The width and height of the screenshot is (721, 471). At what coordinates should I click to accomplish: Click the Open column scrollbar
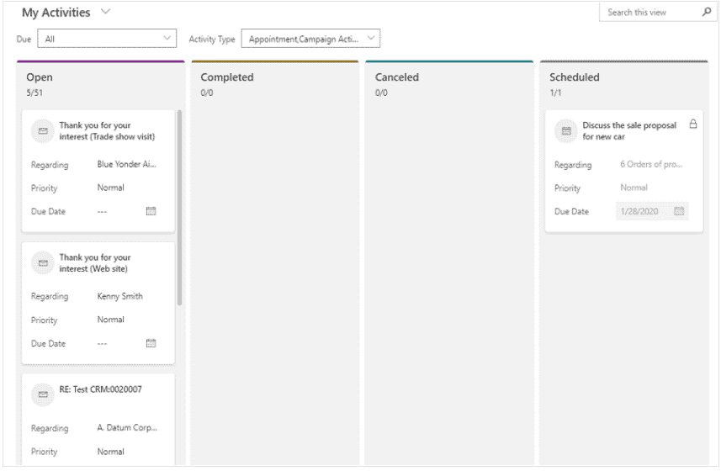pyautogui.click(x=179, y=208)
